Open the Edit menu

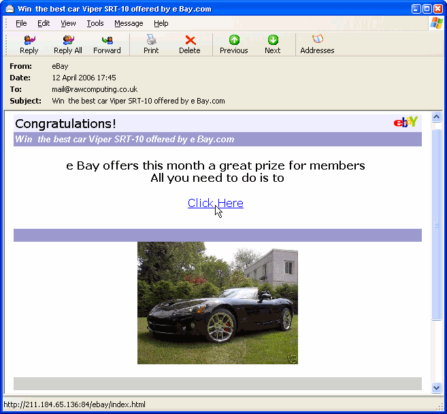tap(44, 23)
